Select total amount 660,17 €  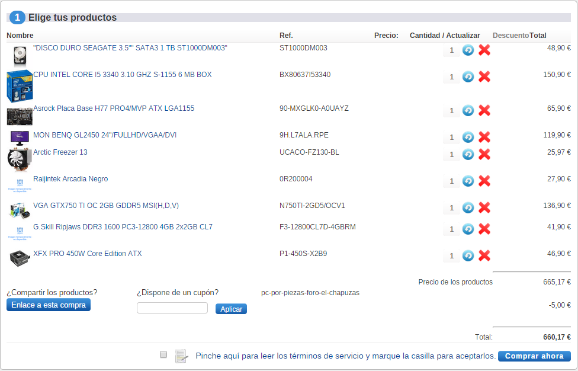coord(557,337)
